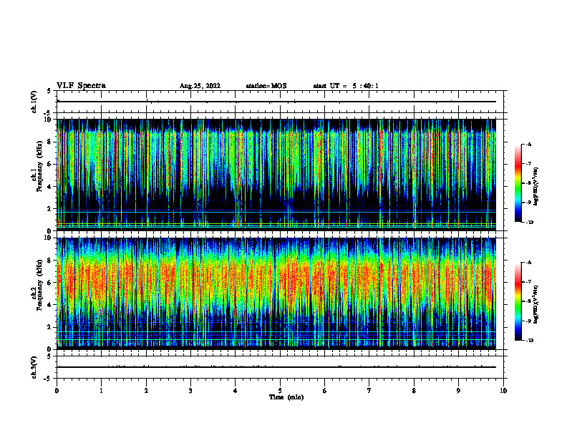Click the "-7" label on ch.2 color bar
567x438 pixels.
click(528, 282)
